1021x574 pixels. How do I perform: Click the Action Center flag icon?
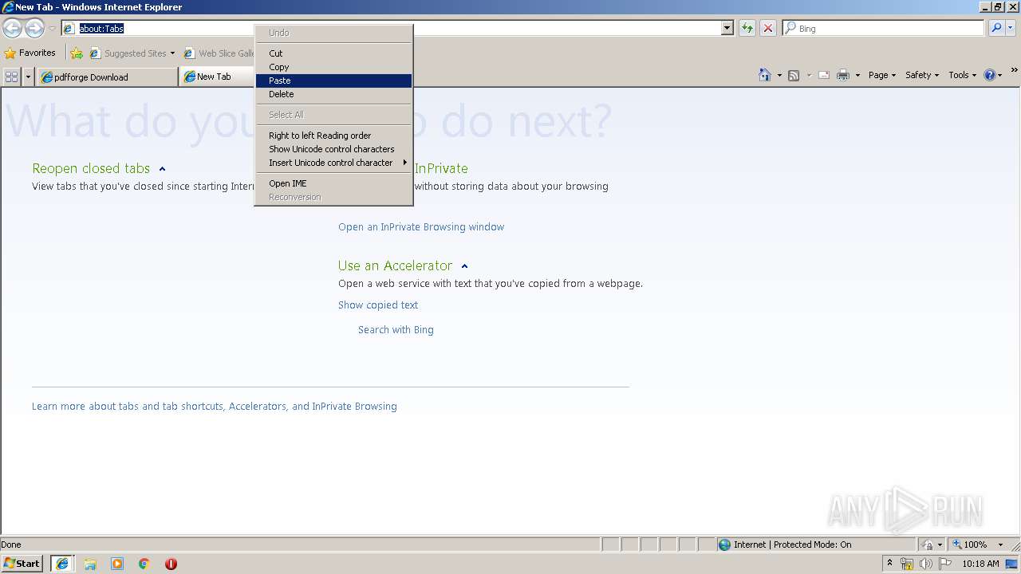coord(945,564)
